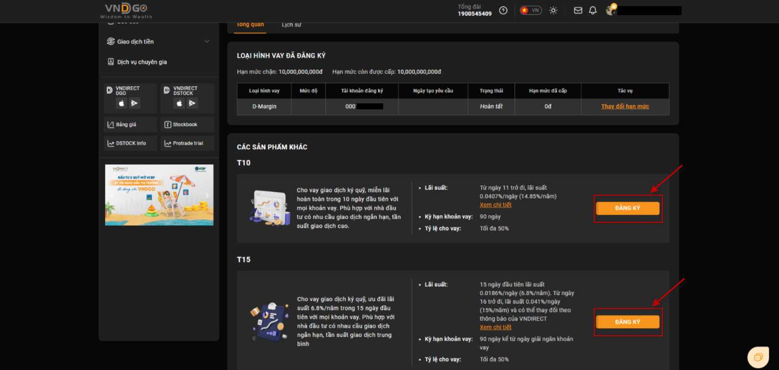Open the user profile avatar
The height and width of the screenshot is (370, 779).
coord(611,10)
